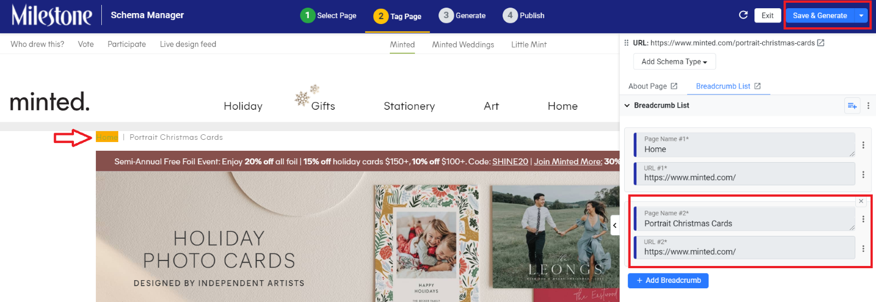Click the URL #1 input field
The width and height of the screenshot is (876, 302).
745,174
